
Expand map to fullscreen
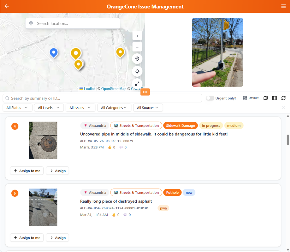coord(137,83)
